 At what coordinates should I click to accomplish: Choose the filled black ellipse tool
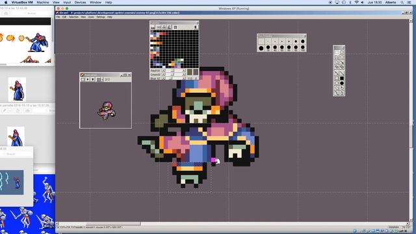pyautogui.click(x=342, y=83)
